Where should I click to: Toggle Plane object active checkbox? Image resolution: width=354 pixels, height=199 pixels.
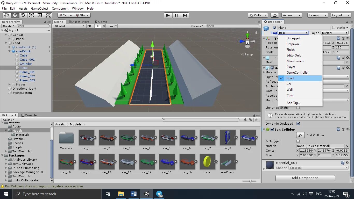tap(275, 28)
